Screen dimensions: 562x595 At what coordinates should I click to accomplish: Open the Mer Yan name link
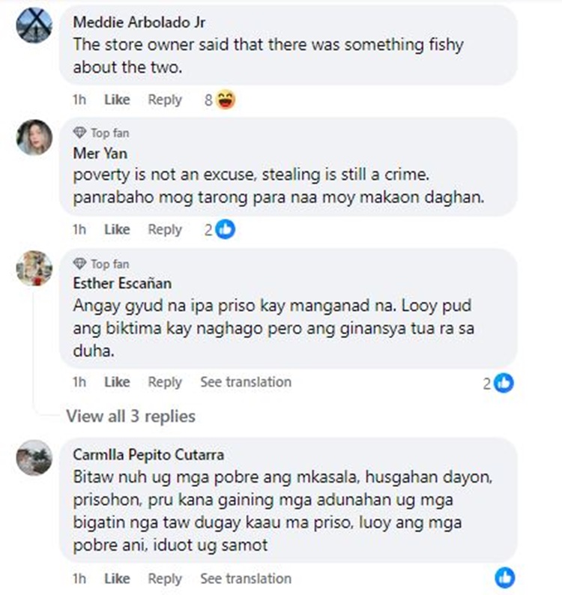(100, 154)
